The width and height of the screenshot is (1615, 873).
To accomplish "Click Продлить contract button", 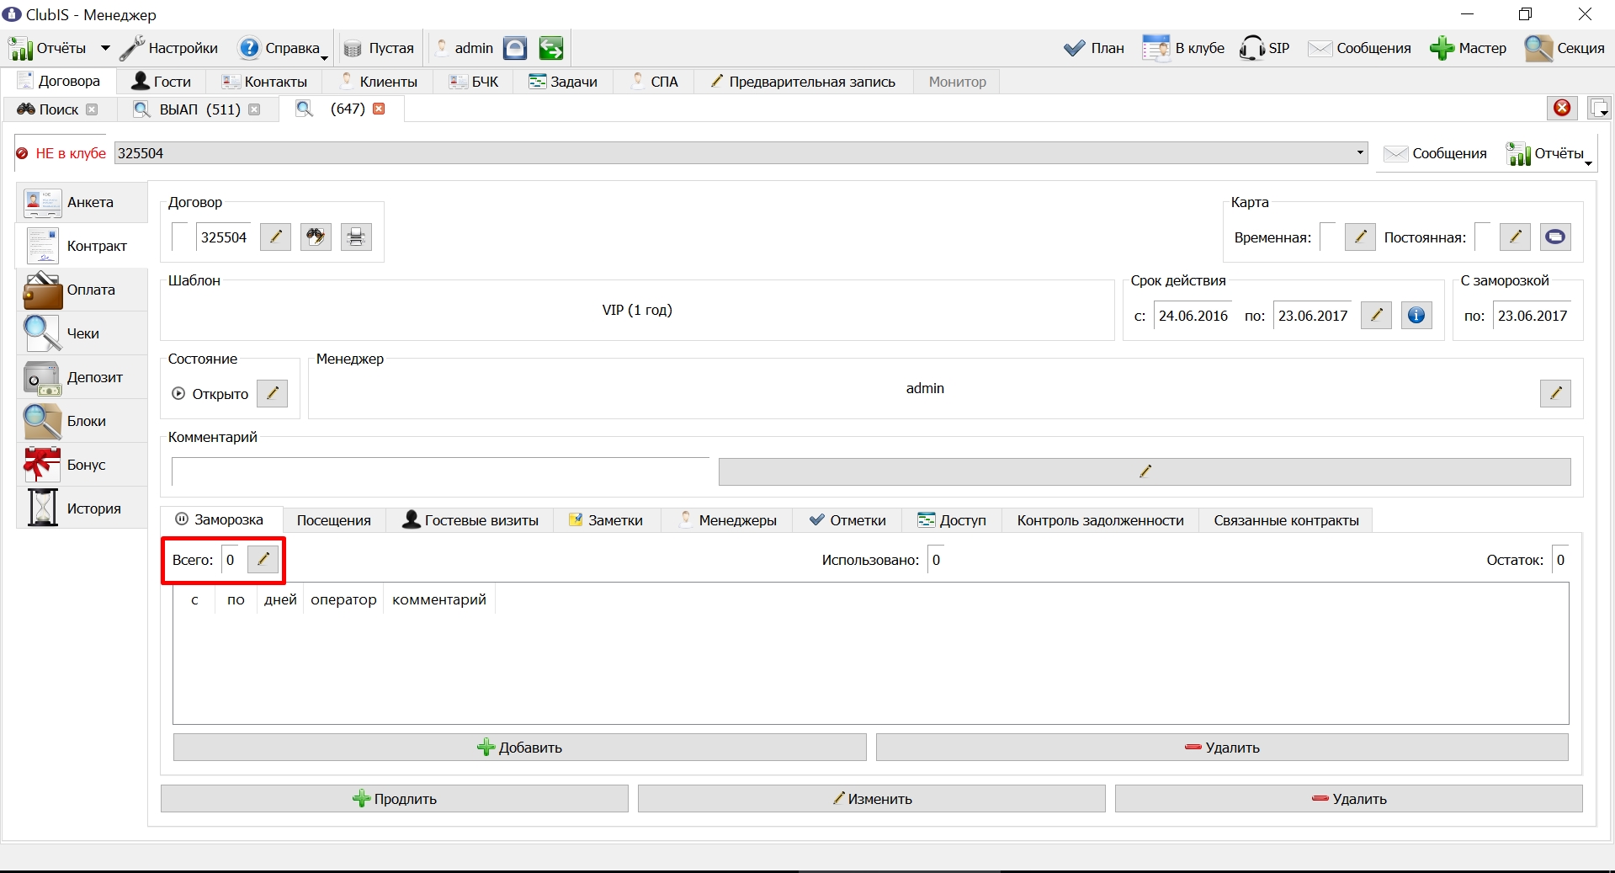I will click(394, 799).
